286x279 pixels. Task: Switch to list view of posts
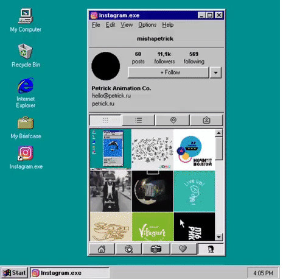[x=138, y=120]
